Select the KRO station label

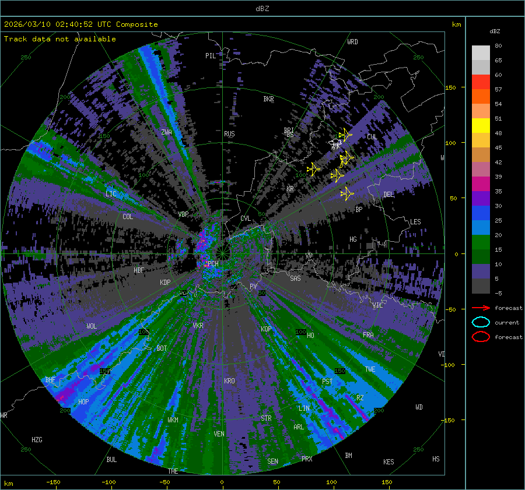pos(229,380)
